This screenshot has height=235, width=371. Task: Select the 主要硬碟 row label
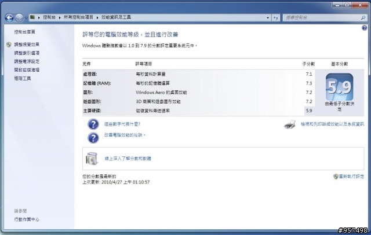[92, 111]
